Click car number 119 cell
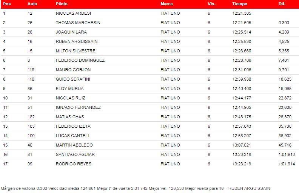The height and width of the screenshot is (194, 299). point(31,70)
